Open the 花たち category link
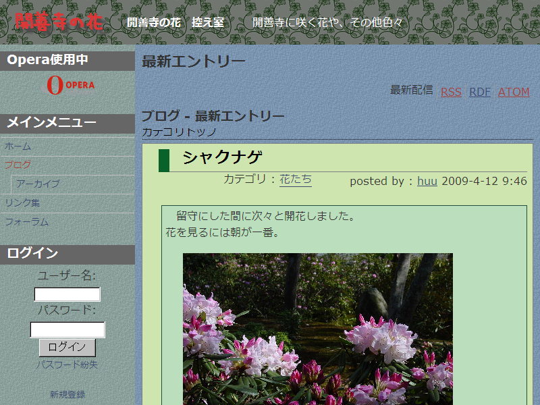This screenshot has width=540, height=405. (x=296, y=180)
